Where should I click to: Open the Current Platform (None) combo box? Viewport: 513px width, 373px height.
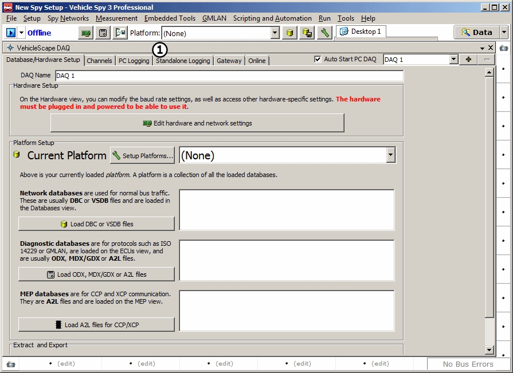coord(390,155)
